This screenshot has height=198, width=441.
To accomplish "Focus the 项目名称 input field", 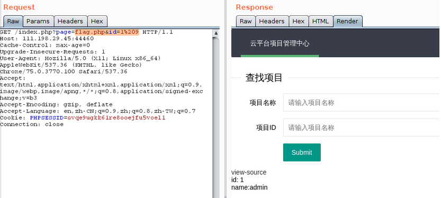I will (x=362, y=103).
